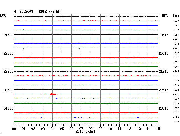180x136 pixels.
Task: Click the 10 minute axis label
Action: pos(110,129)
